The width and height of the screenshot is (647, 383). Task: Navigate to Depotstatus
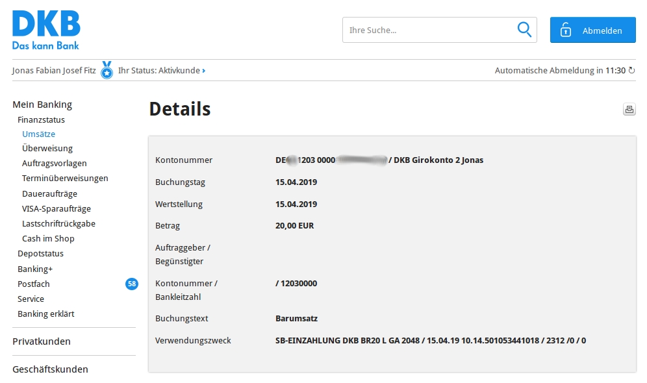point(40,254)
